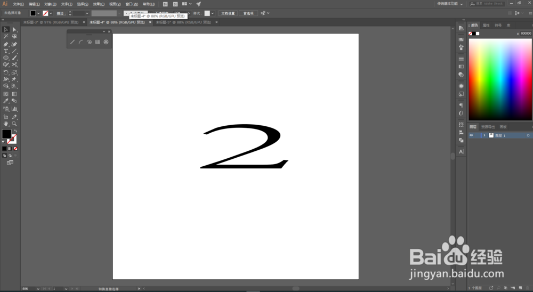Enable Draw Behind mode
This screenshot has height=292, width=533.
(10, 156)
